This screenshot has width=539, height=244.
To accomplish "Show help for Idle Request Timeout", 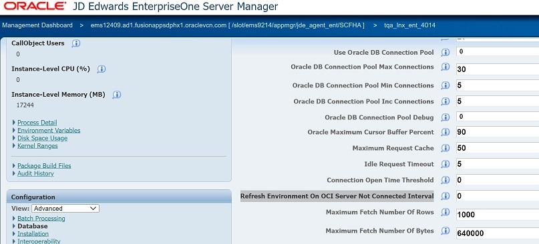I will pyautogui.click(x=445, y=164).
